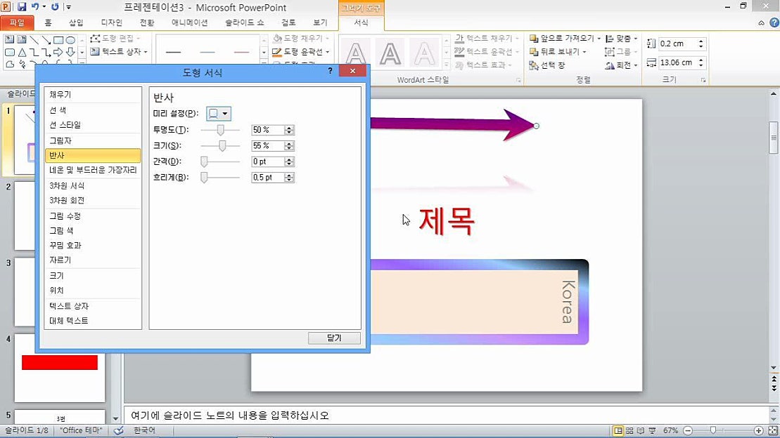The height and width of the screenshot is (438, 780).
Task: Open the 선택 창 (Selection Pane)
Action: [553, 65]
